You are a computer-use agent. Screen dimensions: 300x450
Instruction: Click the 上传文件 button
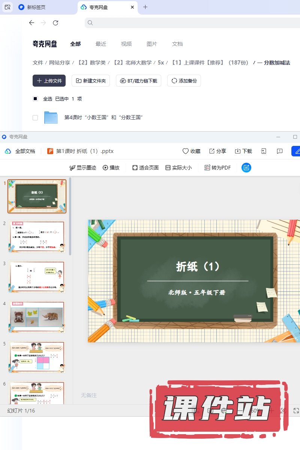click(49, 81)
